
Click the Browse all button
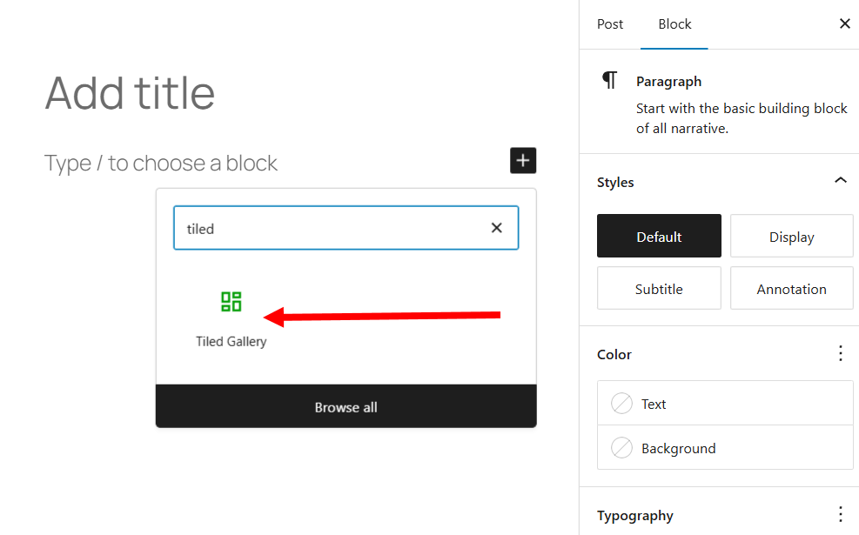[346, 407]
